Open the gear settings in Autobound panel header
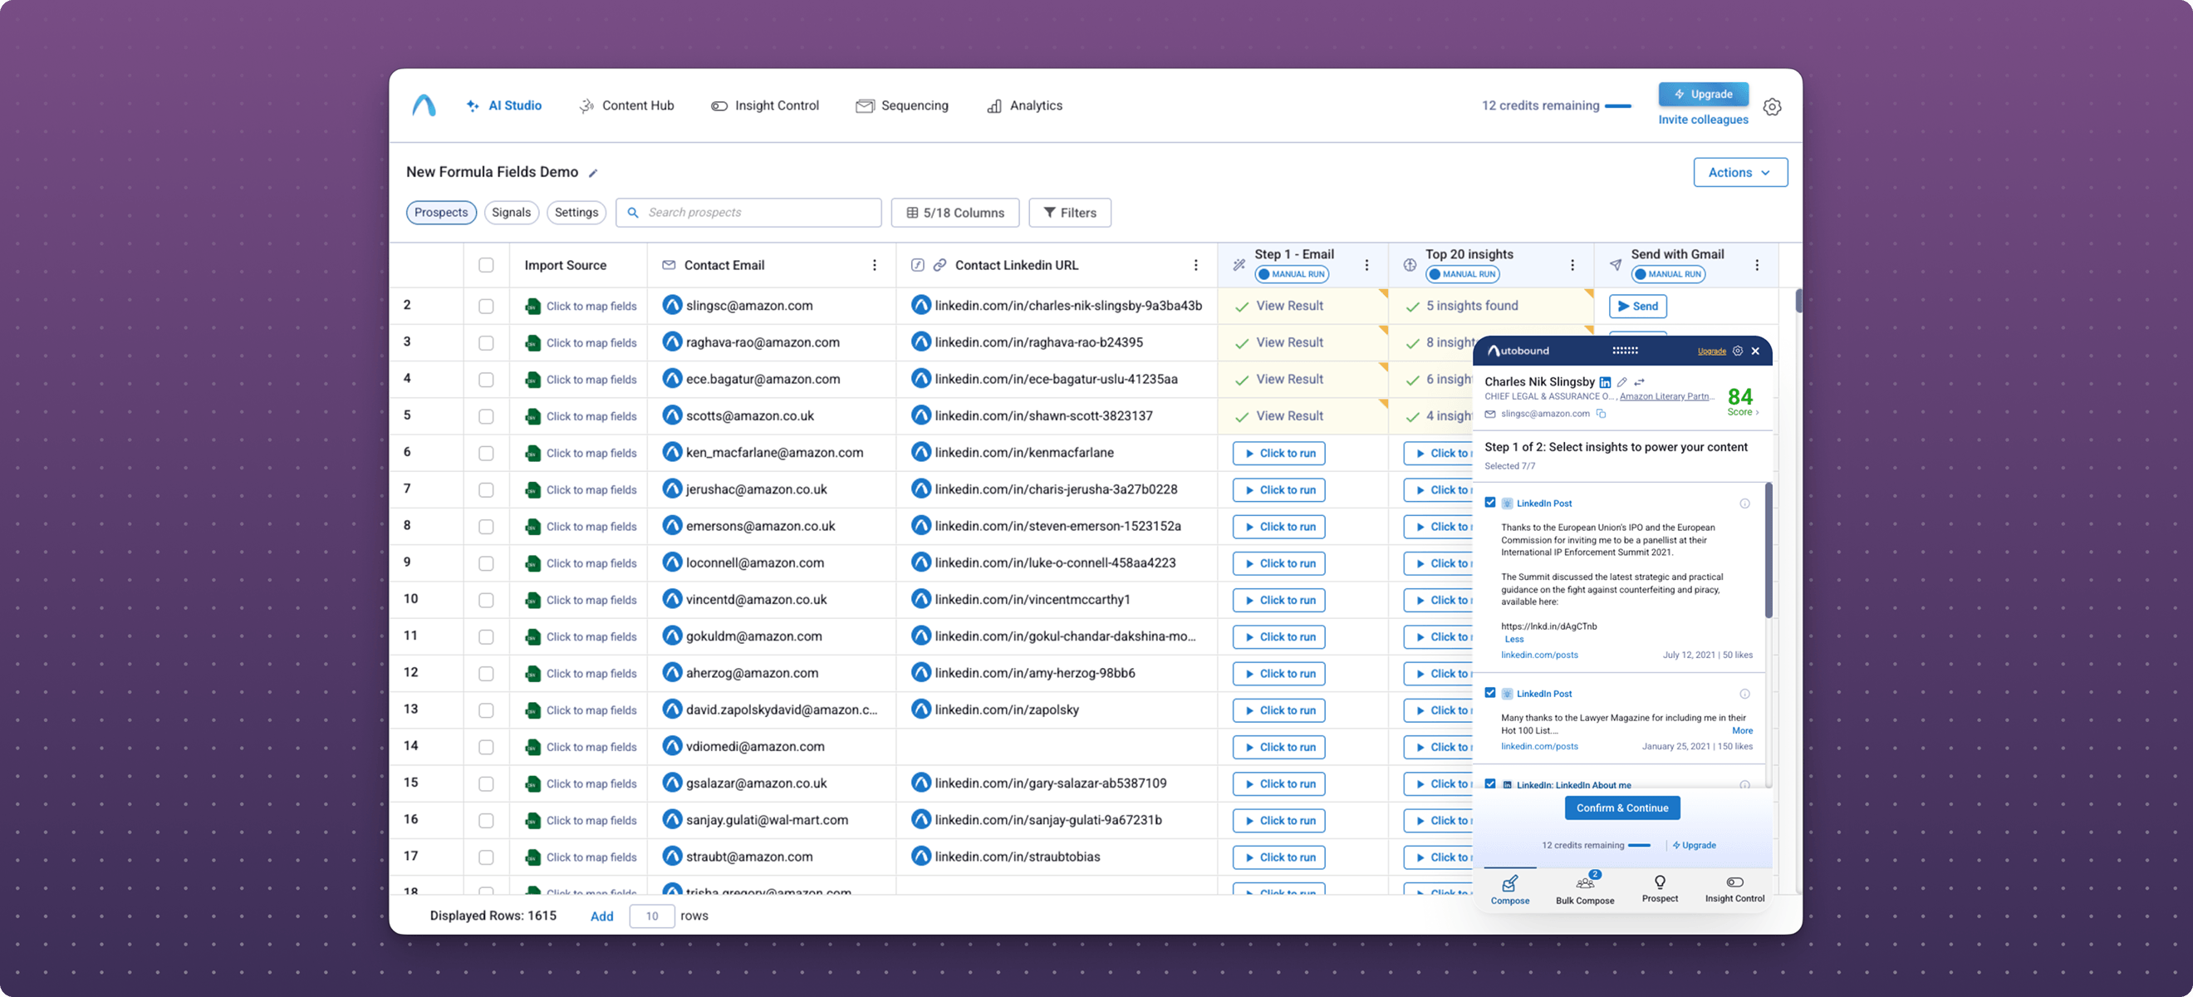2193x997 pixels. [1738, 351]
